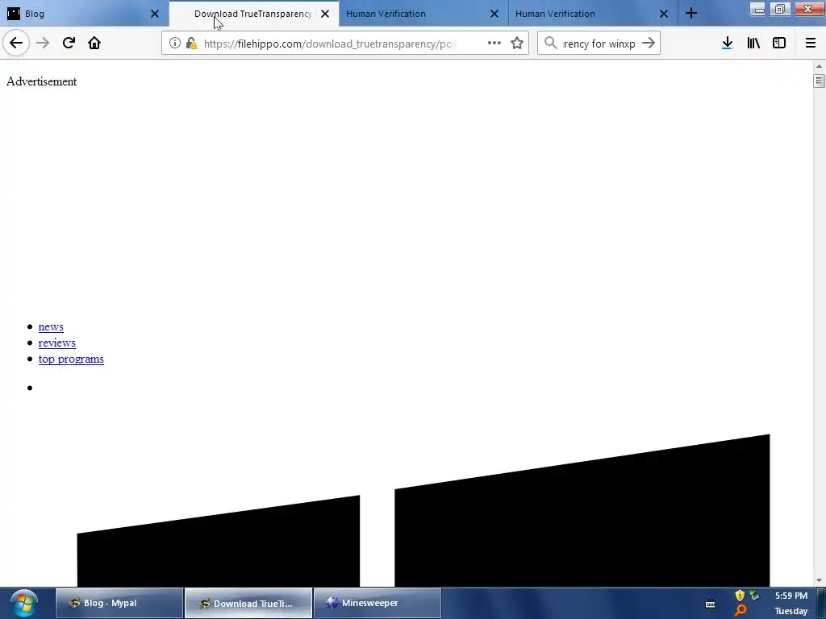Click the page vertical scrollbar thumb
This screenshot has width=826, height=619.
click(819, 81)
